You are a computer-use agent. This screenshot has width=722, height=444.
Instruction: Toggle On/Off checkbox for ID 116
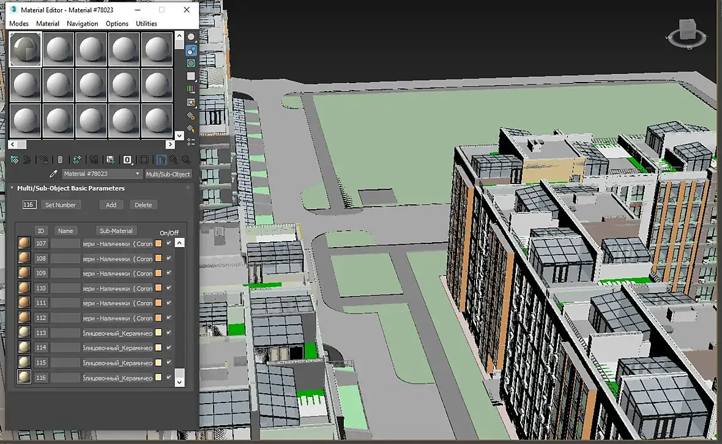(169, 377)
